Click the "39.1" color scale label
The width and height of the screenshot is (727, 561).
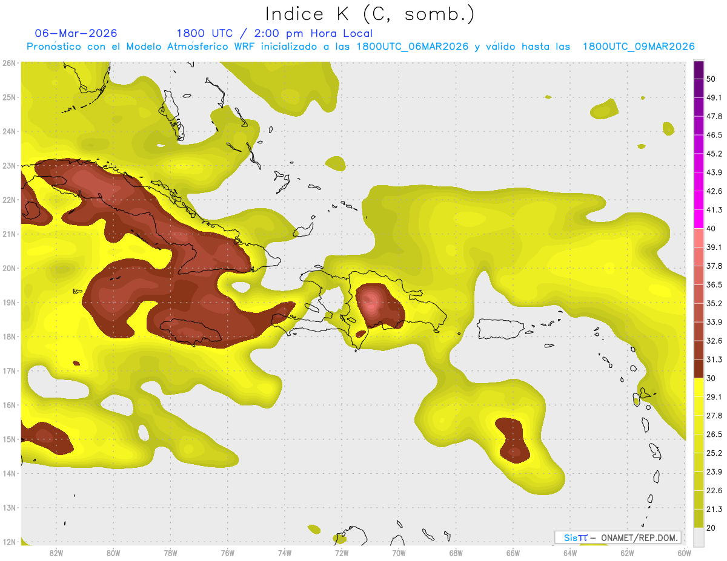[x=714, y=248]
